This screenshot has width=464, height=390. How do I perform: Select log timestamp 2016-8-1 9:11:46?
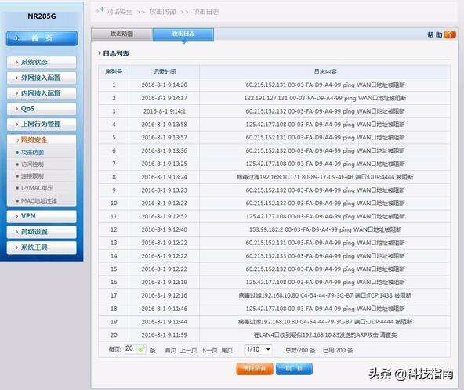165,309
